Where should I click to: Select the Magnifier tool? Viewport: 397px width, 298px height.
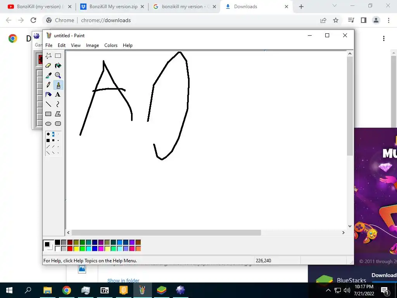pyautogui.click(x=58, y=75)
